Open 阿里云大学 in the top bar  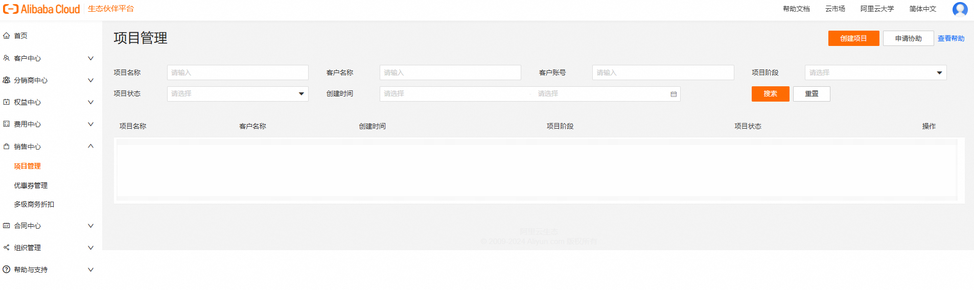pyautogui.click(x=877, y=9)
